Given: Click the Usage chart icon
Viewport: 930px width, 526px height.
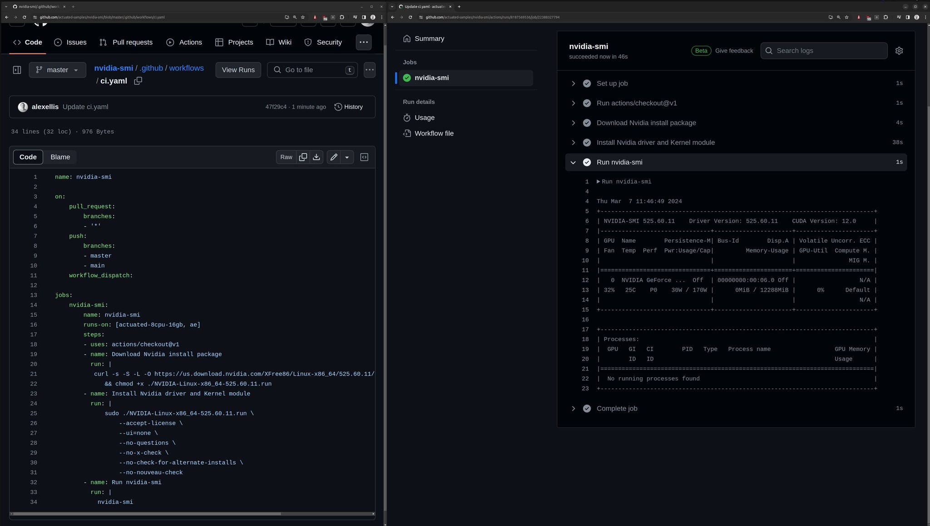Looking at the screenshot, I should [407, 117].
